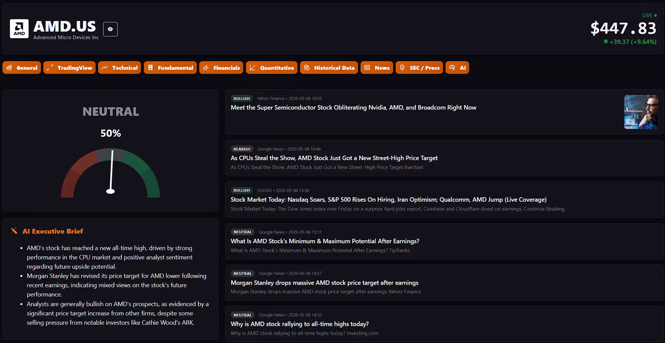This screenshot has height=343, width=665.
Task: Click the small green icon beside +39.37
Action: pyautogui.click(x=606, y=42)
